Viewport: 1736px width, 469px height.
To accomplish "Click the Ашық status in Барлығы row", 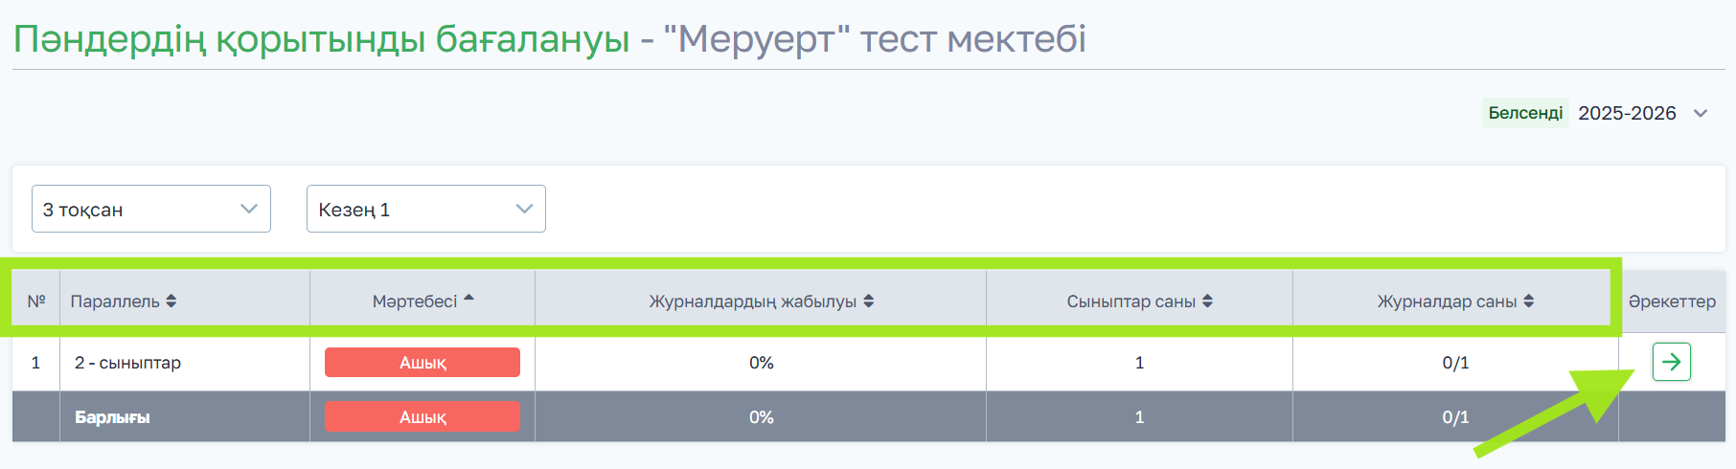I will [423, 417].
